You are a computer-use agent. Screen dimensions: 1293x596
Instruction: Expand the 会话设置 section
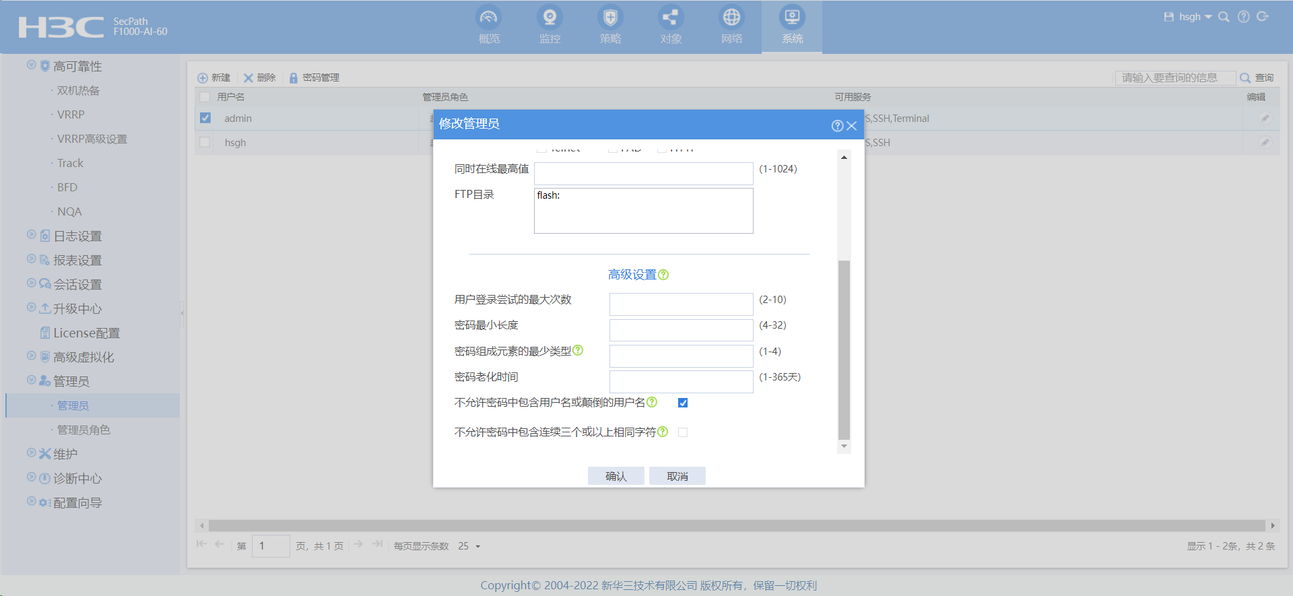[31, 283]
